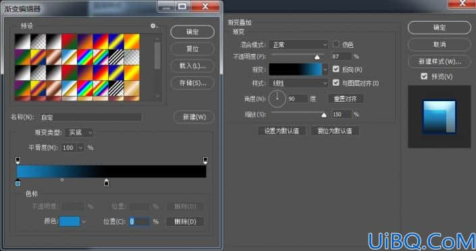The height and width of the screenshot is (251, 476).
Task: Select second-row black-white transparent stripes preset
Action: (x=116, y=57)
